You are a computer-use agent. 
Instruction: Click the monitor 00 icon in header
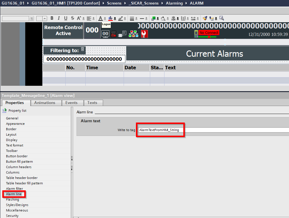pyautogui.click(x=105, y=34)
